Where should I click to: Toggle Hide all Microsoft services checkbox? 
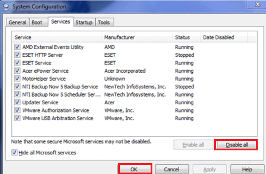15,153
